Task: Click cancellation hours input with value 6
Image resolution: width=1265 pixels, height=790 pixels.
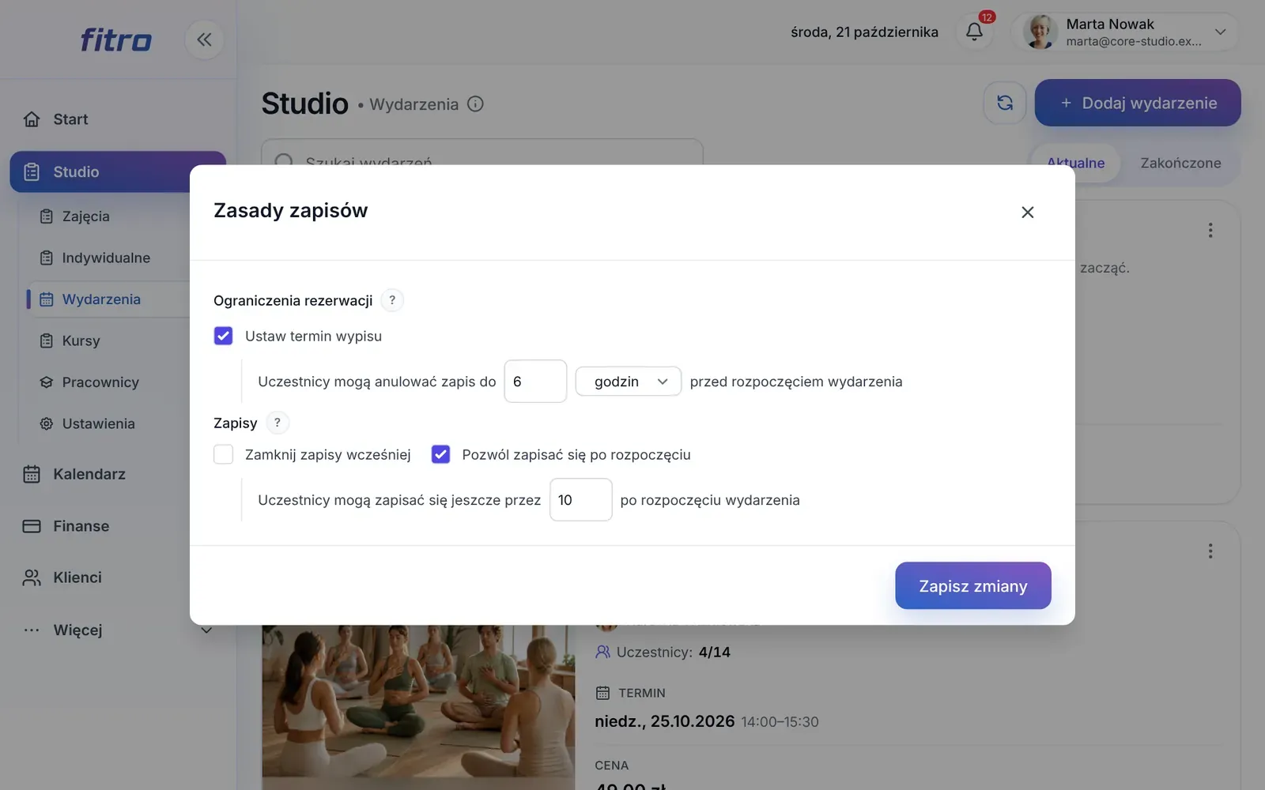Action: [x=535, y=382]
